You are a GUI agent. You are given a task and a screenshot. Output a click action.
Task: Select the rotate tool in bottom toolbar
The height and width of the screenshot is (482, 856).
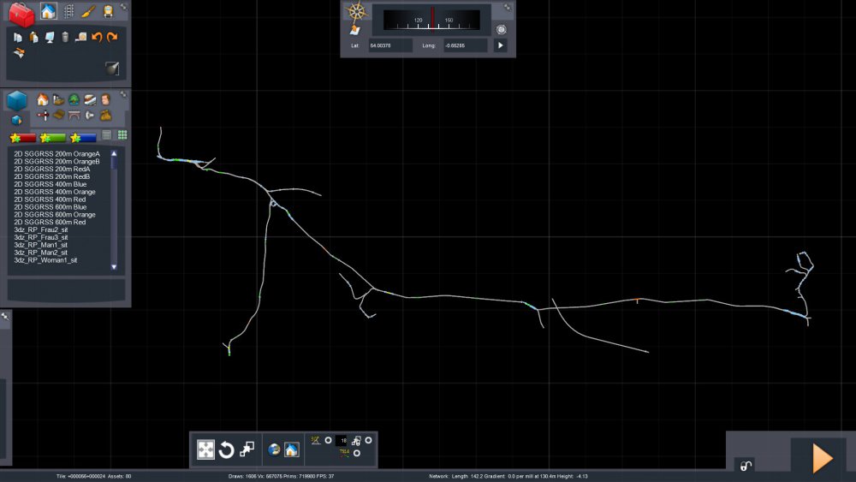point(226,450)
